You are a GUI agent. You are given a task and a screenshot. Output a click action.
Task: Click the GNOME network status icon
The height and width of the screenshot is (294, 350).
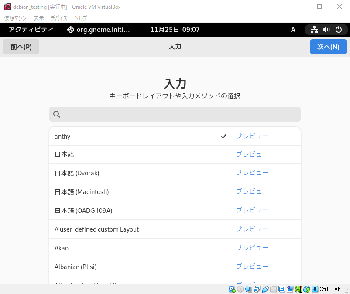pyautogui.click(x=314, y=30)
